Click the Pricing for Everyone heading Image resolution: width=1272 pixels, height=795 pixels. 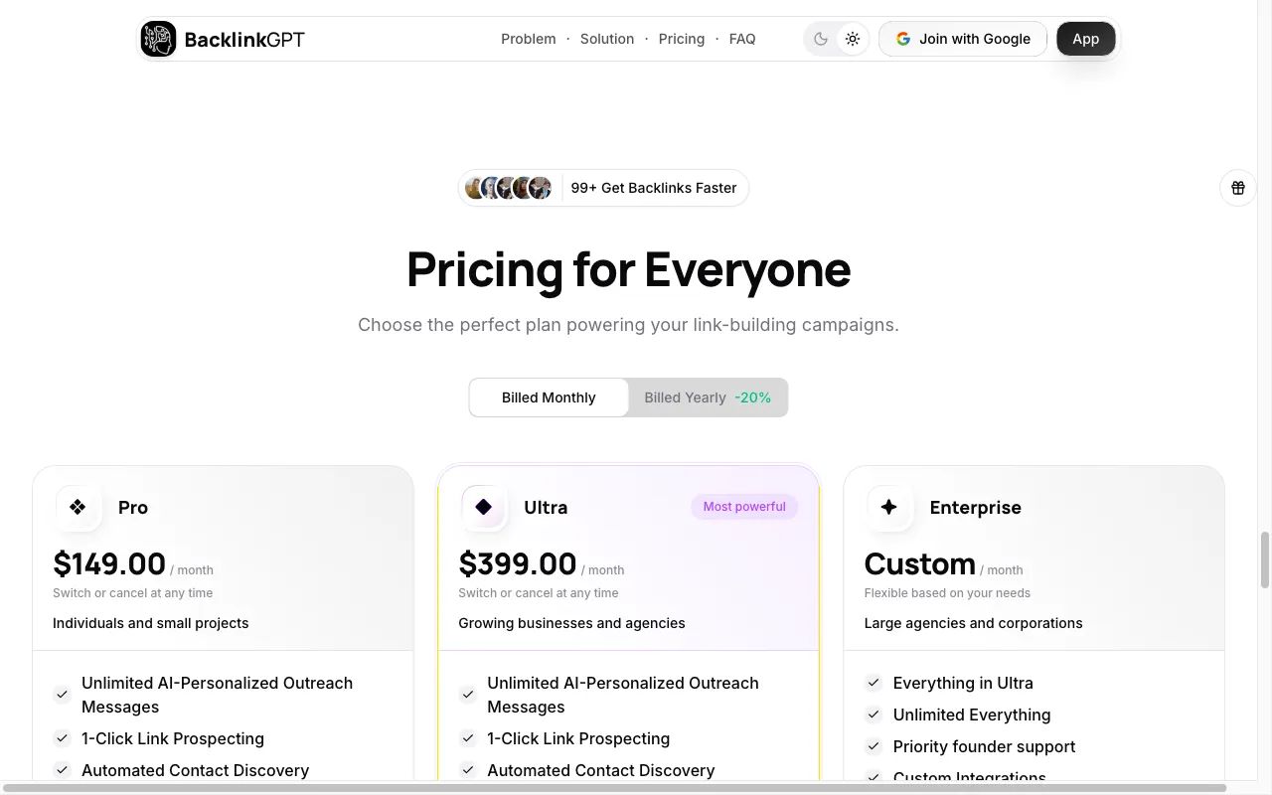click(x=629, y=269)
